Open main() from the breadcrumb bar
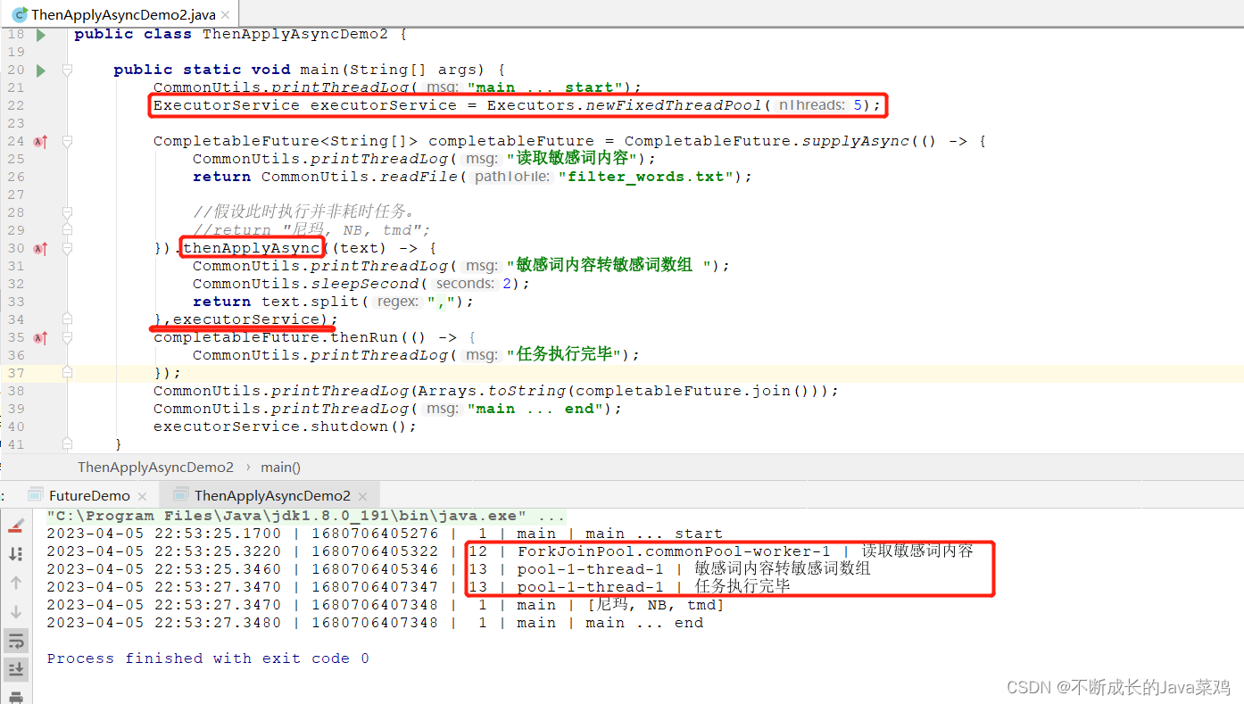1244x704 pixels. 279,467
